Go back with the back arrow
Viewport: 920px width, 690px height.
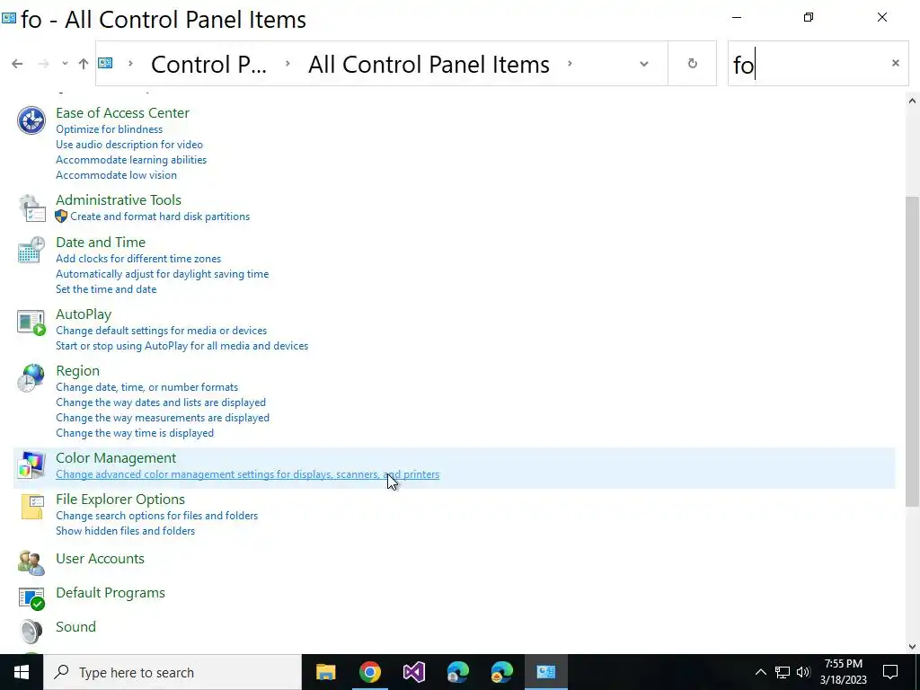[x=17, y=64]
